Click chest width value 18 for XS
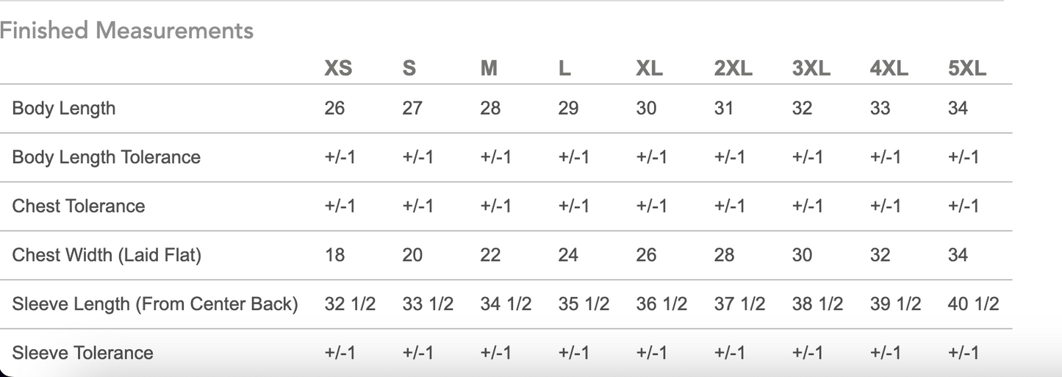 coord(334,255)
